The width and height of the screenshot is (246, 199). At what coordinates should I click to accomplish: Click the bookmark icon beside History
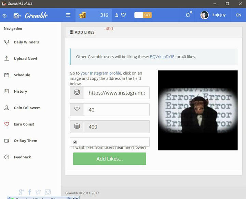[x=7, y=91]
